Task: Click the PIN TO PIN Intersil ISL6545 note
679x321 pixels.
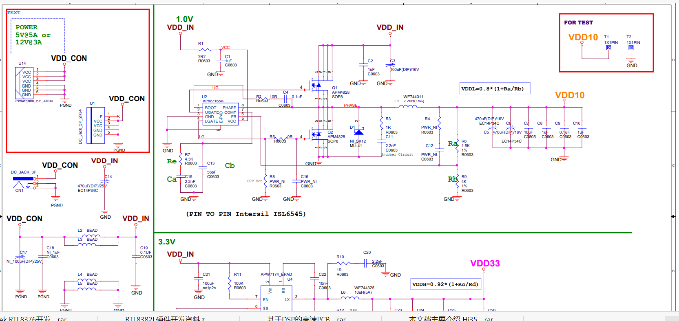Action: click(246, 214)
